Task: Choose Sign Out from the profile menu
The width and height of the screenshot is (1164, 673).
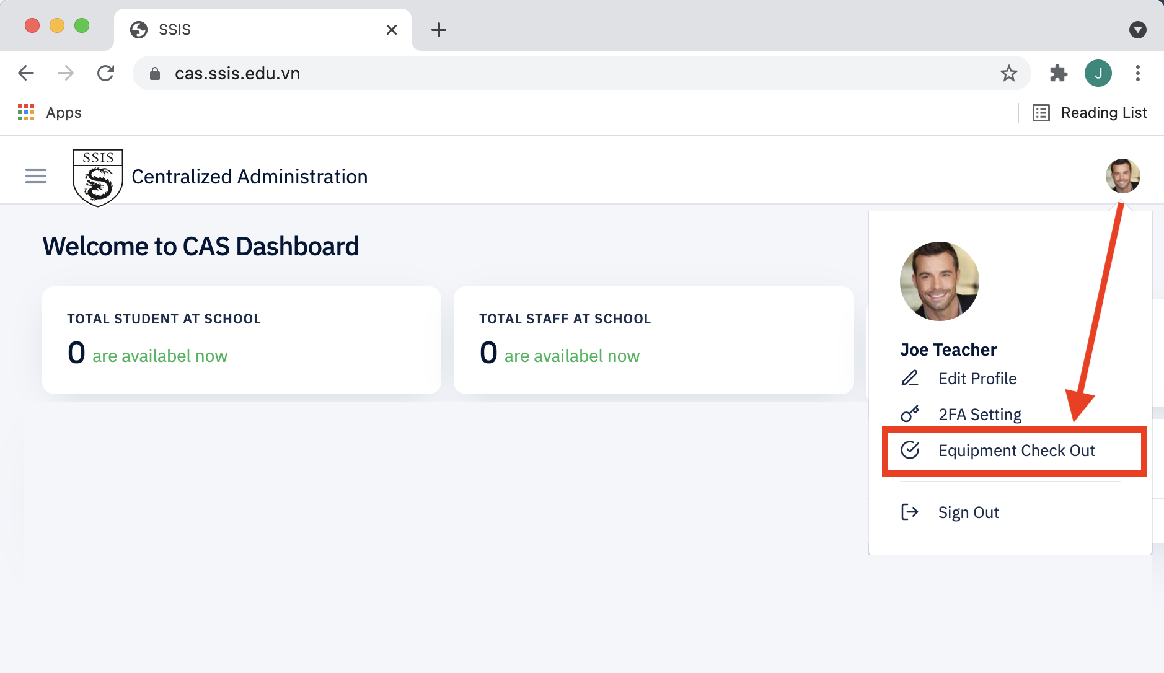Action: [x=968, y=512]
